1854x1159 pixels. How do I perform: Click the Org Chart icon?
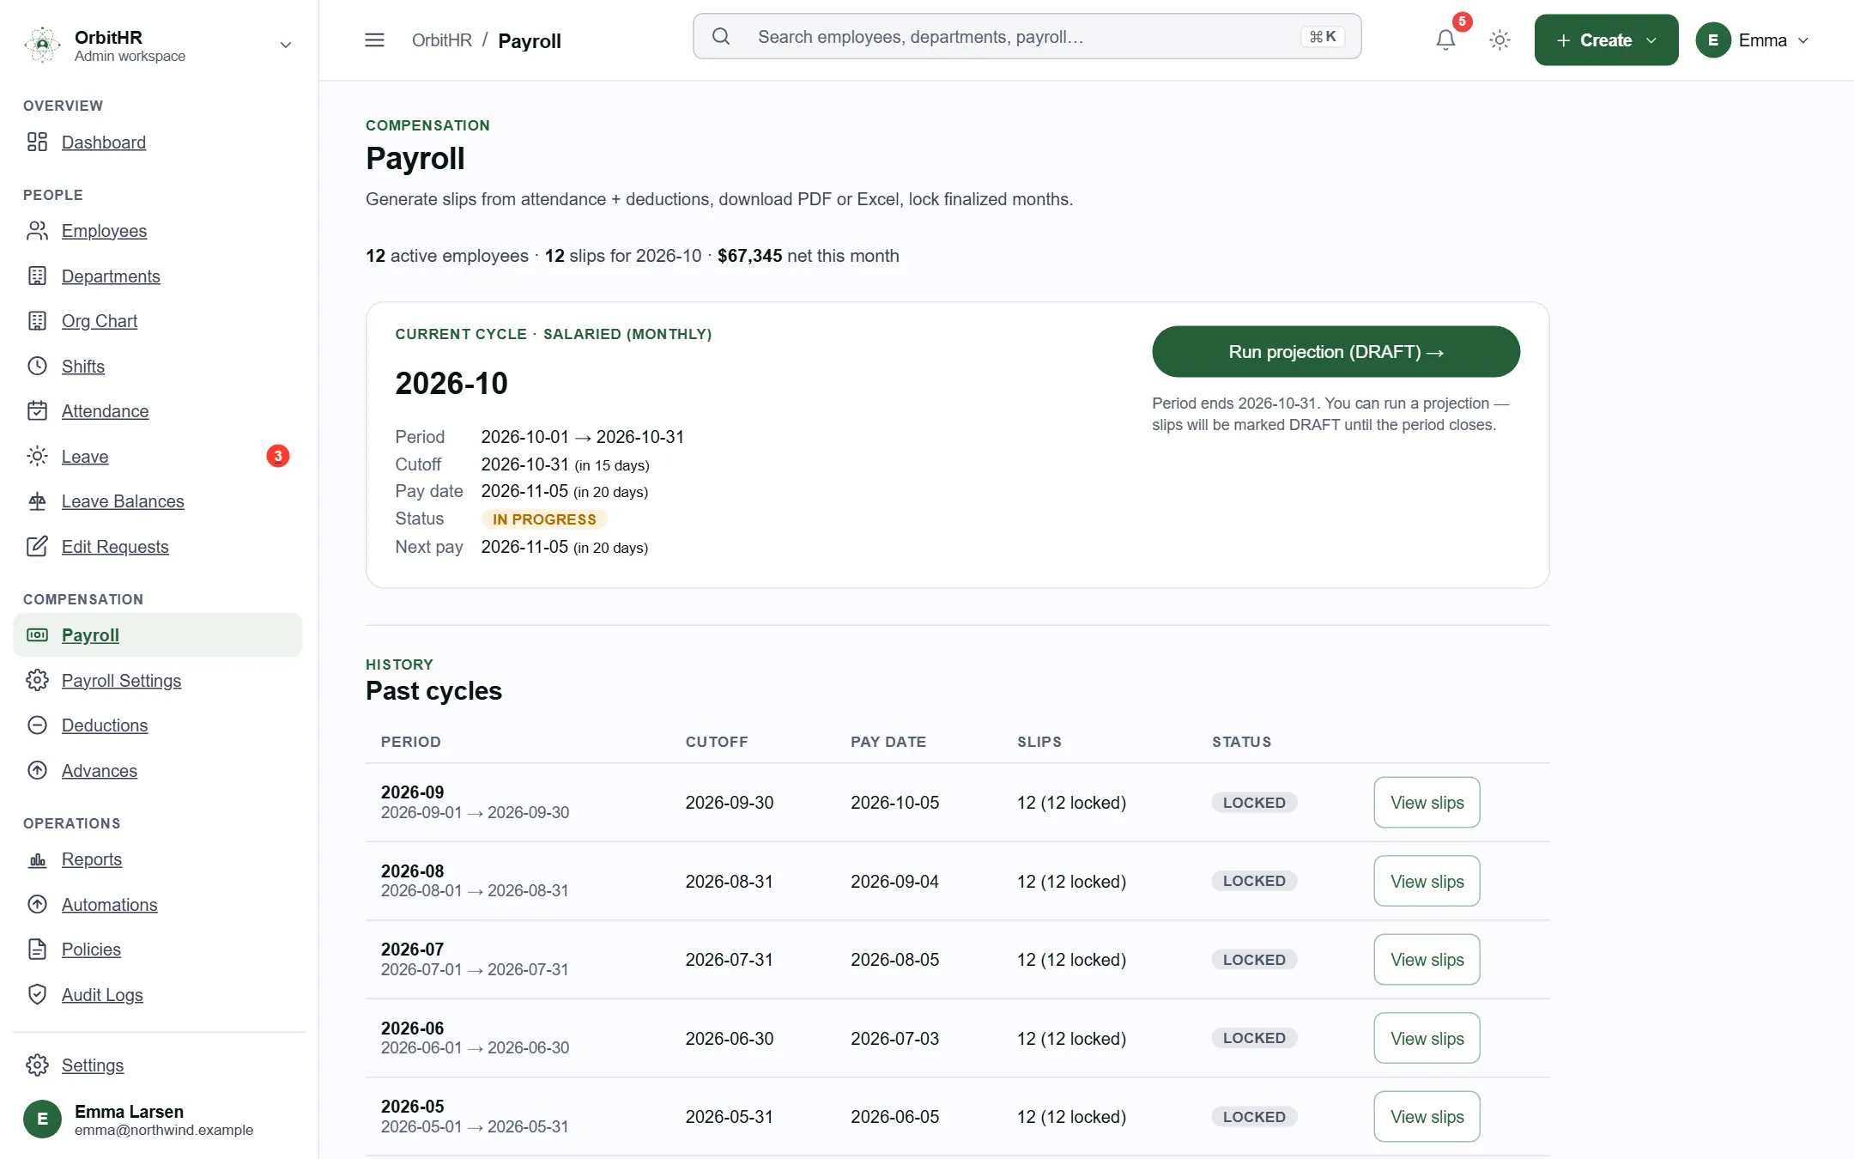[37, 320]
